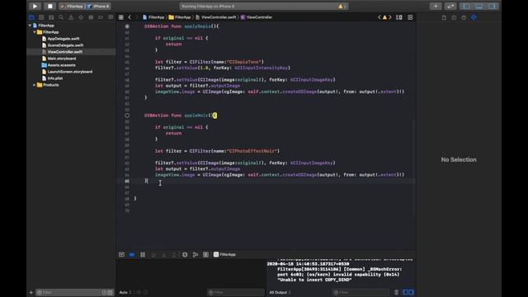The width and height of the screenshot is (528, 297).
Task: Open Debug Memory Graph
Action: click(196, 255)
